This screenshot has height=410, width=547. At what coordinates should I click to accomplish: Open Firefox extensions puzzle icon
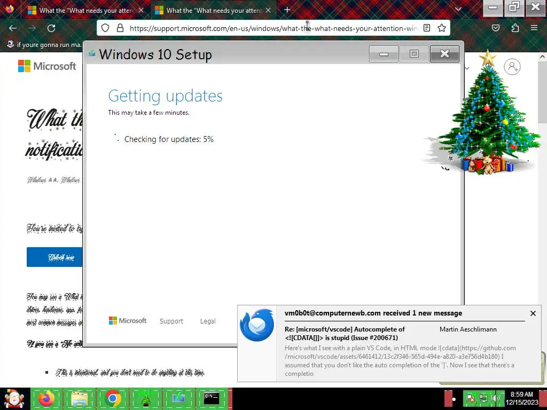point(515,28)
